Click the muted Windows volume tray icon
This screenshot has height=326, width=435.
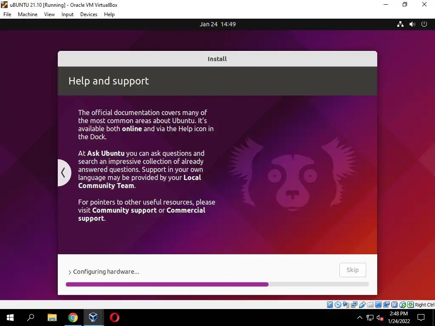point(380,318)
